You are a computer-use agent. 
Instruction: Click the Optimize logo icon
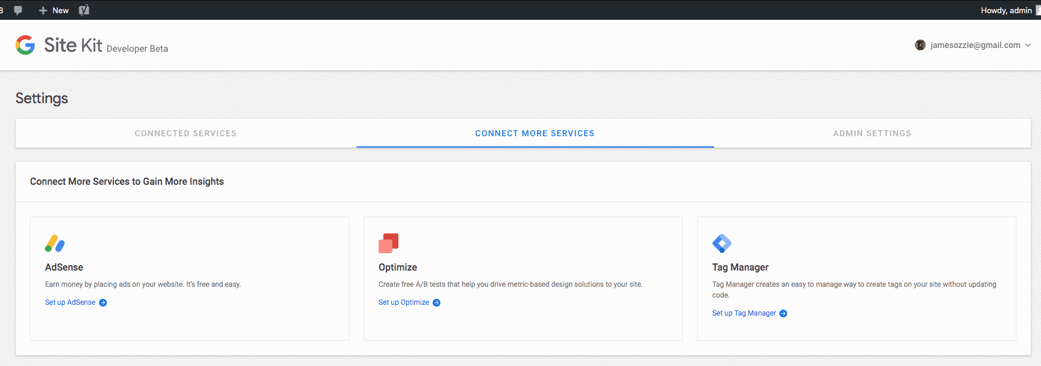tap(389, 243)
